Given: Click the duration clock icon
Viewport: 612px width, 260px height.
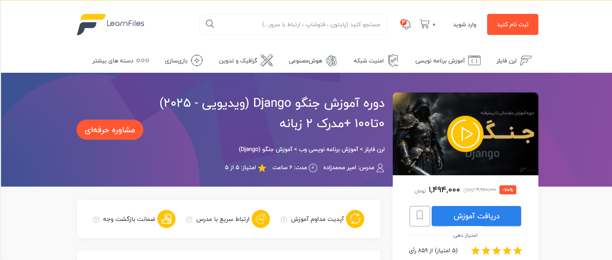Looking at the screenshot, I should [x=313, y=168].
